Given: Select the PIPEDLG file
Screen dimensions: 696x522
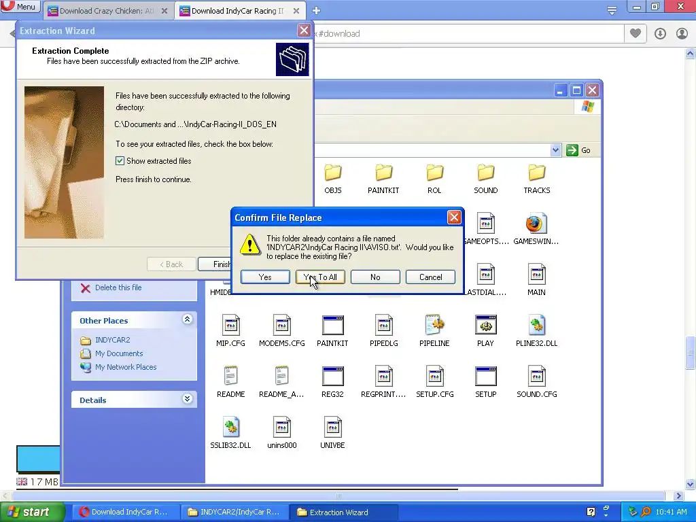Looking at the screenshot, I should pyautogui.click(x=383, y=330).
